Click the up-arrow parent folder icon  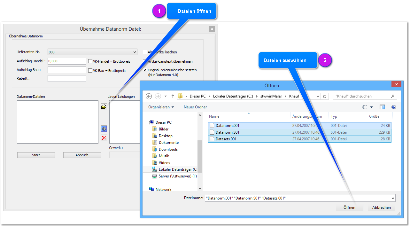(173, 96)
